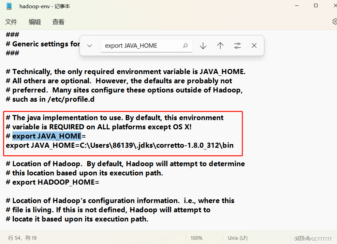Click the 100% zoom level in status bar
The image size is (337, 244).
[196, 238]
